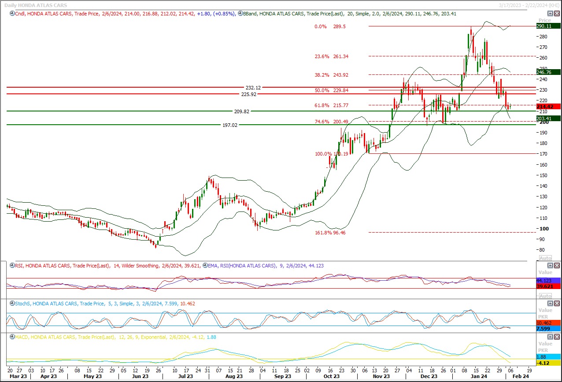
Task: Toggle Auto scaling on RSI value axis
Action: coord(545,296)
